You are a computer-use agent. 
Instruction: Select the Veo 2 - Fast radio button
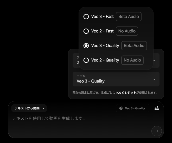(x=86, y=31)
